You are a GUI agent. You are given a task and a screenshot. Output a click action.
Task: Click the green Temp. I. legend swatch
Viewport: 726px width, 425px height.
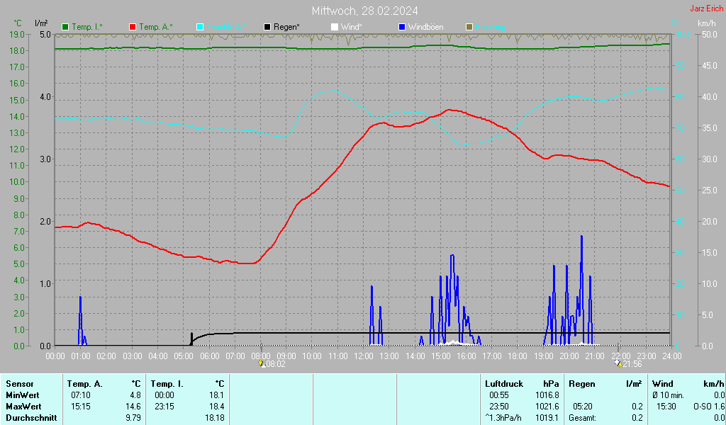tap(65, 28)
